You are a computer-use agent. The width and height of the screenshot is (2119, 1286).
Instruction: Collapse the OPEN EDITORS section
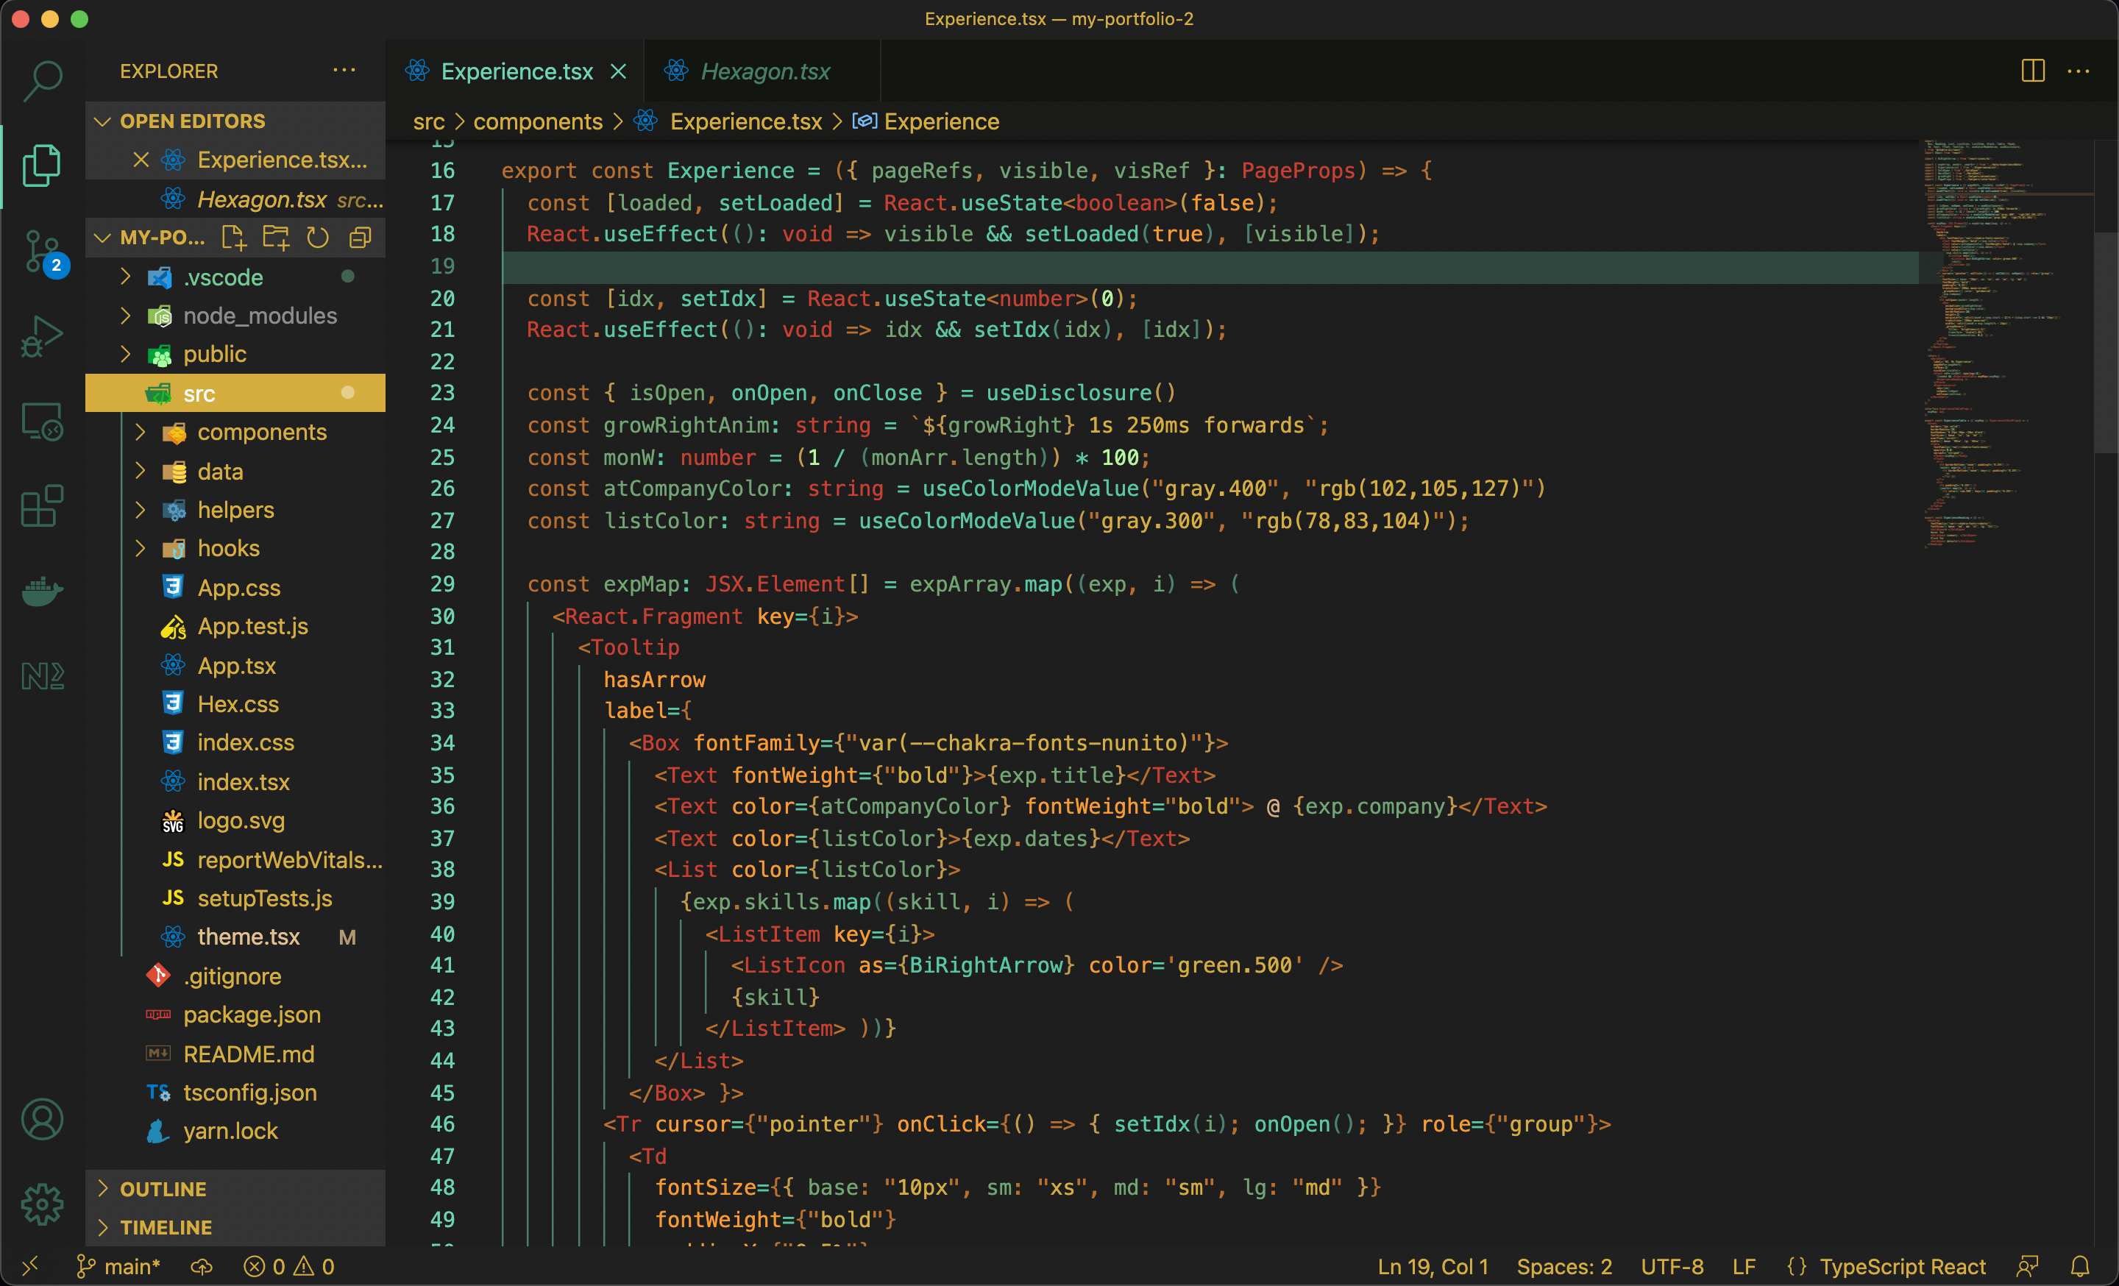(x=192, y=121)
